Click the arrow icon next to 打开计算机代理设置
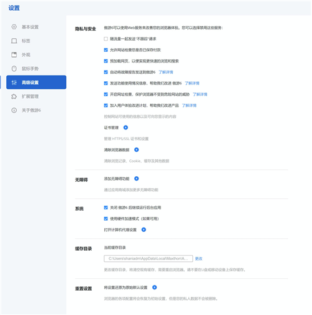This screenshot has height=315, width=312. (x=144, y=229)
